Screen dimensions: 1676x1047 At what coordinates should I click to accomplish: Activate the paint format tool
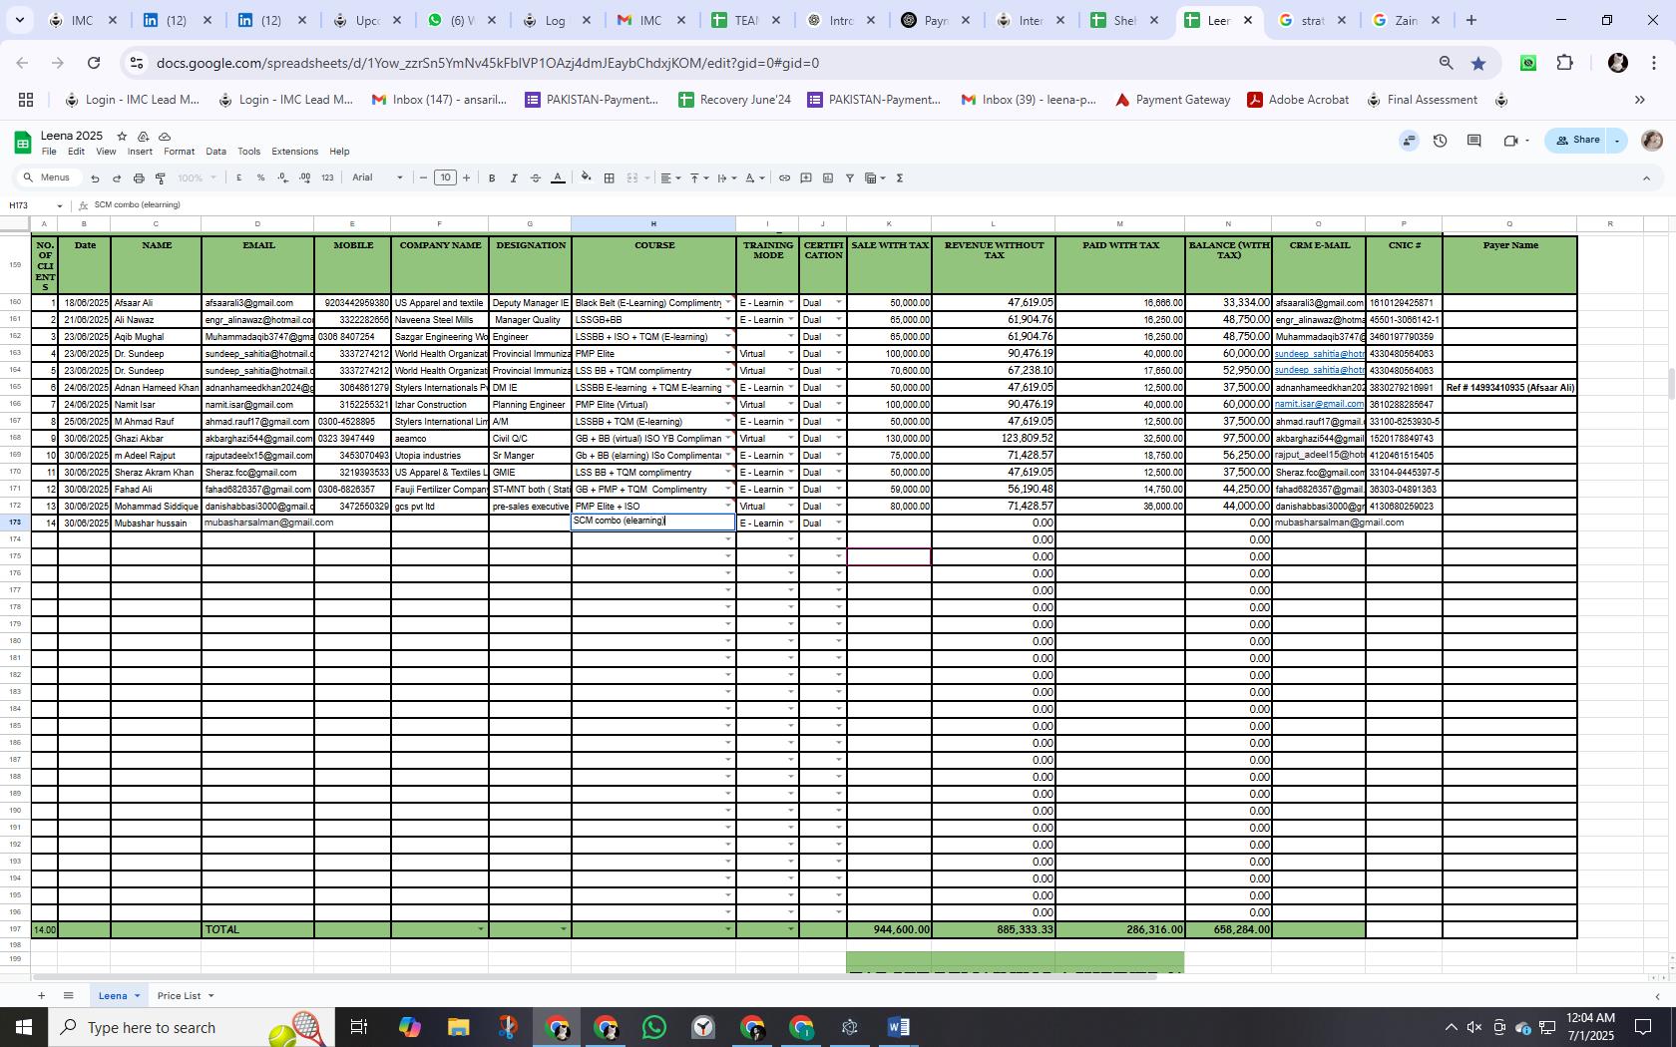[x=161, y=178]
